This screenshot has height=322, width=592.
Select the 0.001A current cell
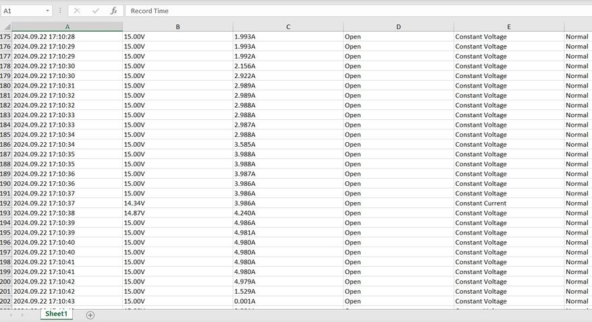coord(288,301)
